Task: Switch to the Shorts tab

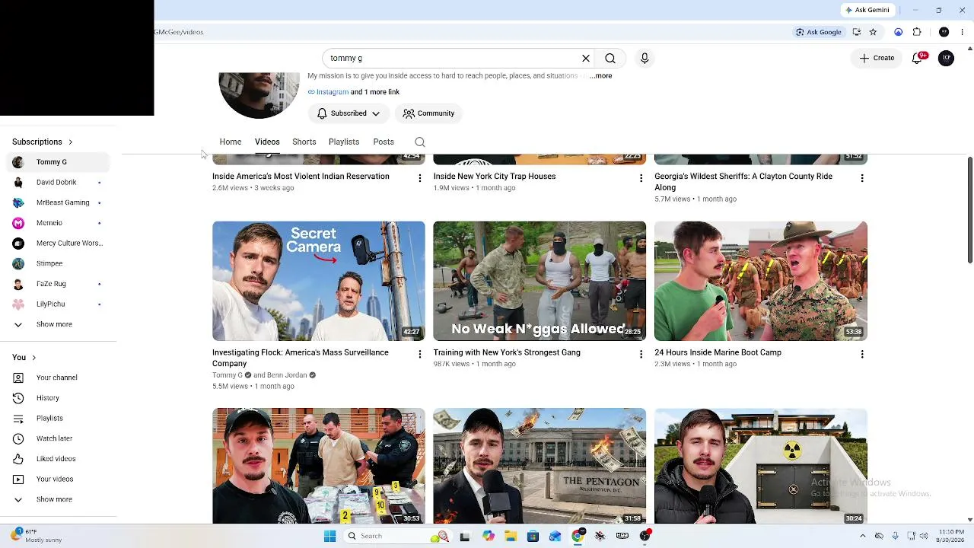Action: tap(304, 142)
